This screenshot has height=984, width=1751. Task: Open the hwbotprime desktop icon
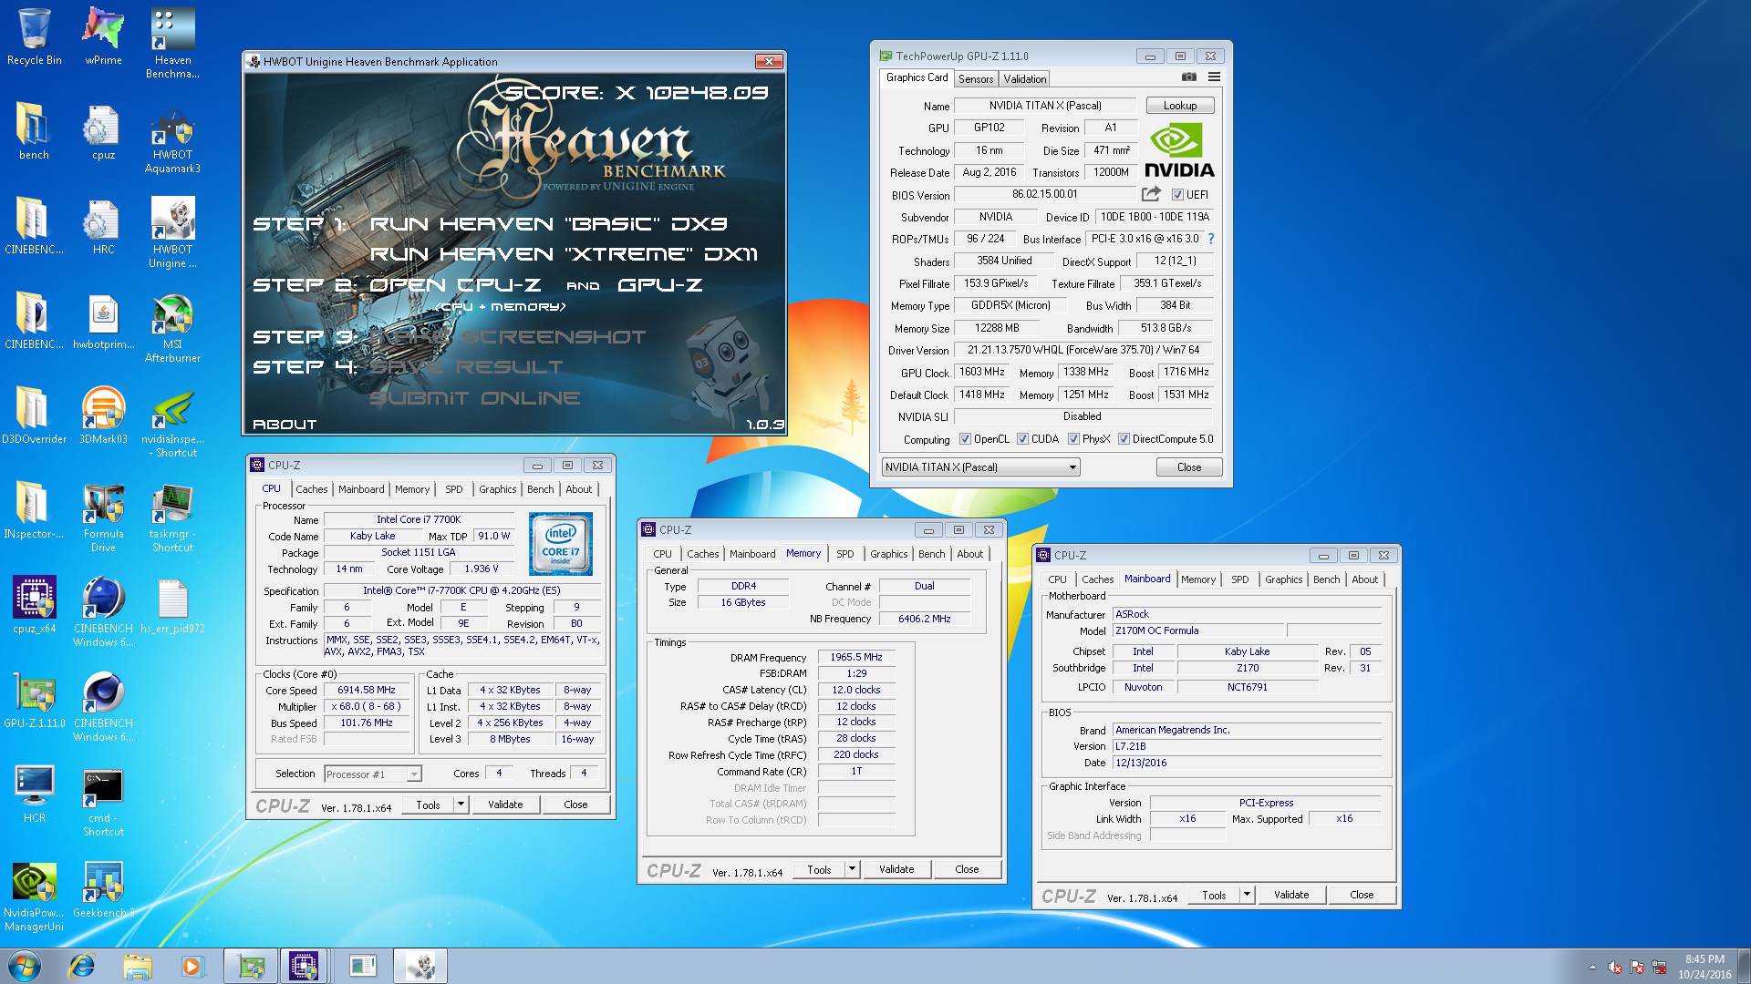103,321
